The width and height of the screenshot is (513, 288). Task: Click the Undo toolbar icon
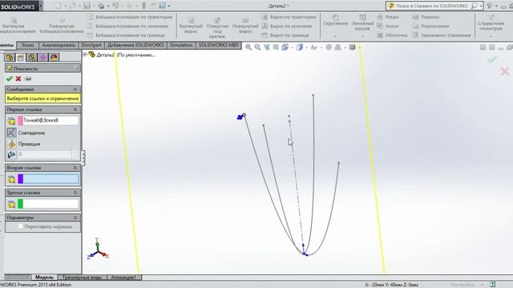(115, 6)
